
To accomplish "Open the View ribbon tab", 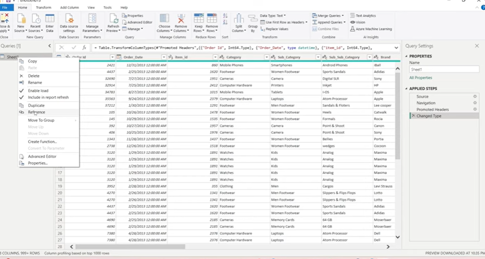I will pos(91,8).
